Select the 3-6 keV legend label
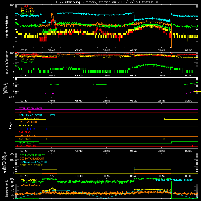This screenshot has height=201, width=201. 26,6
